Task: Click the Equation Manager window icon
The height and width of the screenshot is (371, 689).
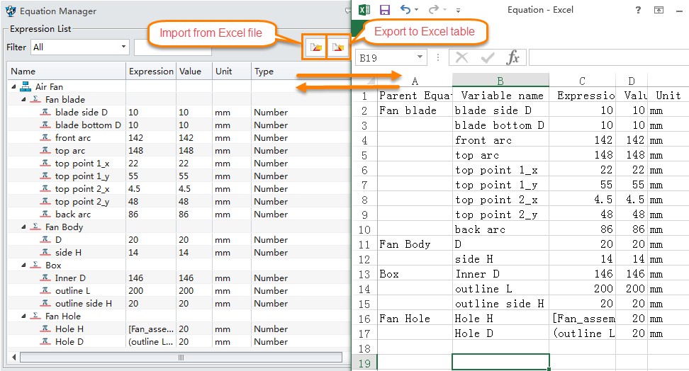Action: click(11, 11)
